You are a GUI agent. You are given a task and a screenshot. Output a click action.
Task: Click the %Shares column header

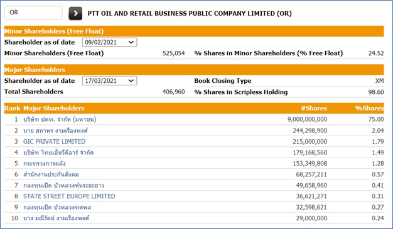point(369,109)
